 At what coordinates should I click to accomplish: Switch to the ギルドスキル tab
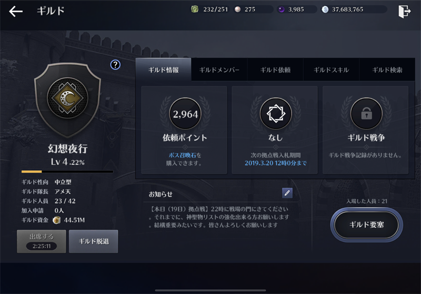tap(331, 70)
